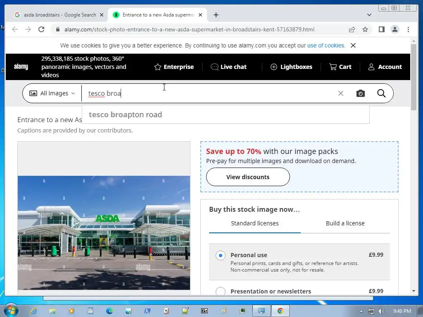Open the Asda supermarket stock photo preview
This screenshot has width=423, height=317.
(x=104, y=233)
